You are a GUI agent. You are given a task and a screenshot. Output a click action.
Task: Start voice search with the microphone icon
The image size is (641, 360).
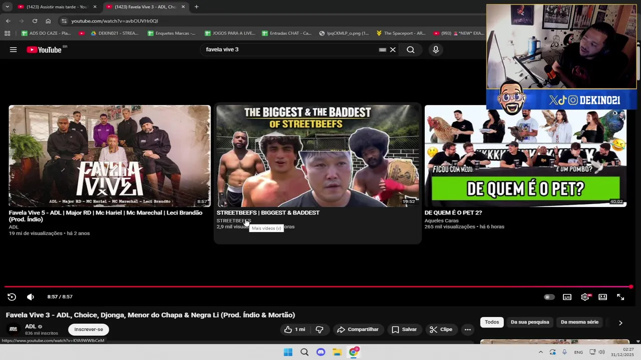click(436, 49)
